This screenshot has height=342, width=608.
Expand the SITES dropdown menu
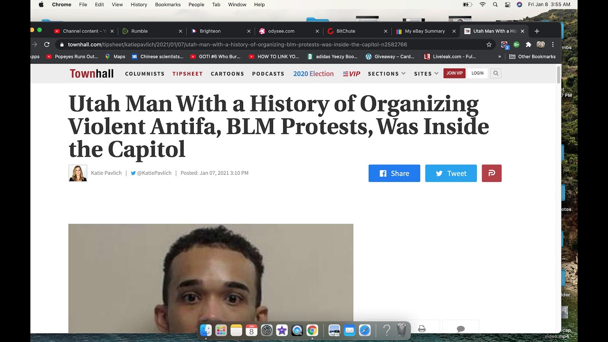pos(426,74)
